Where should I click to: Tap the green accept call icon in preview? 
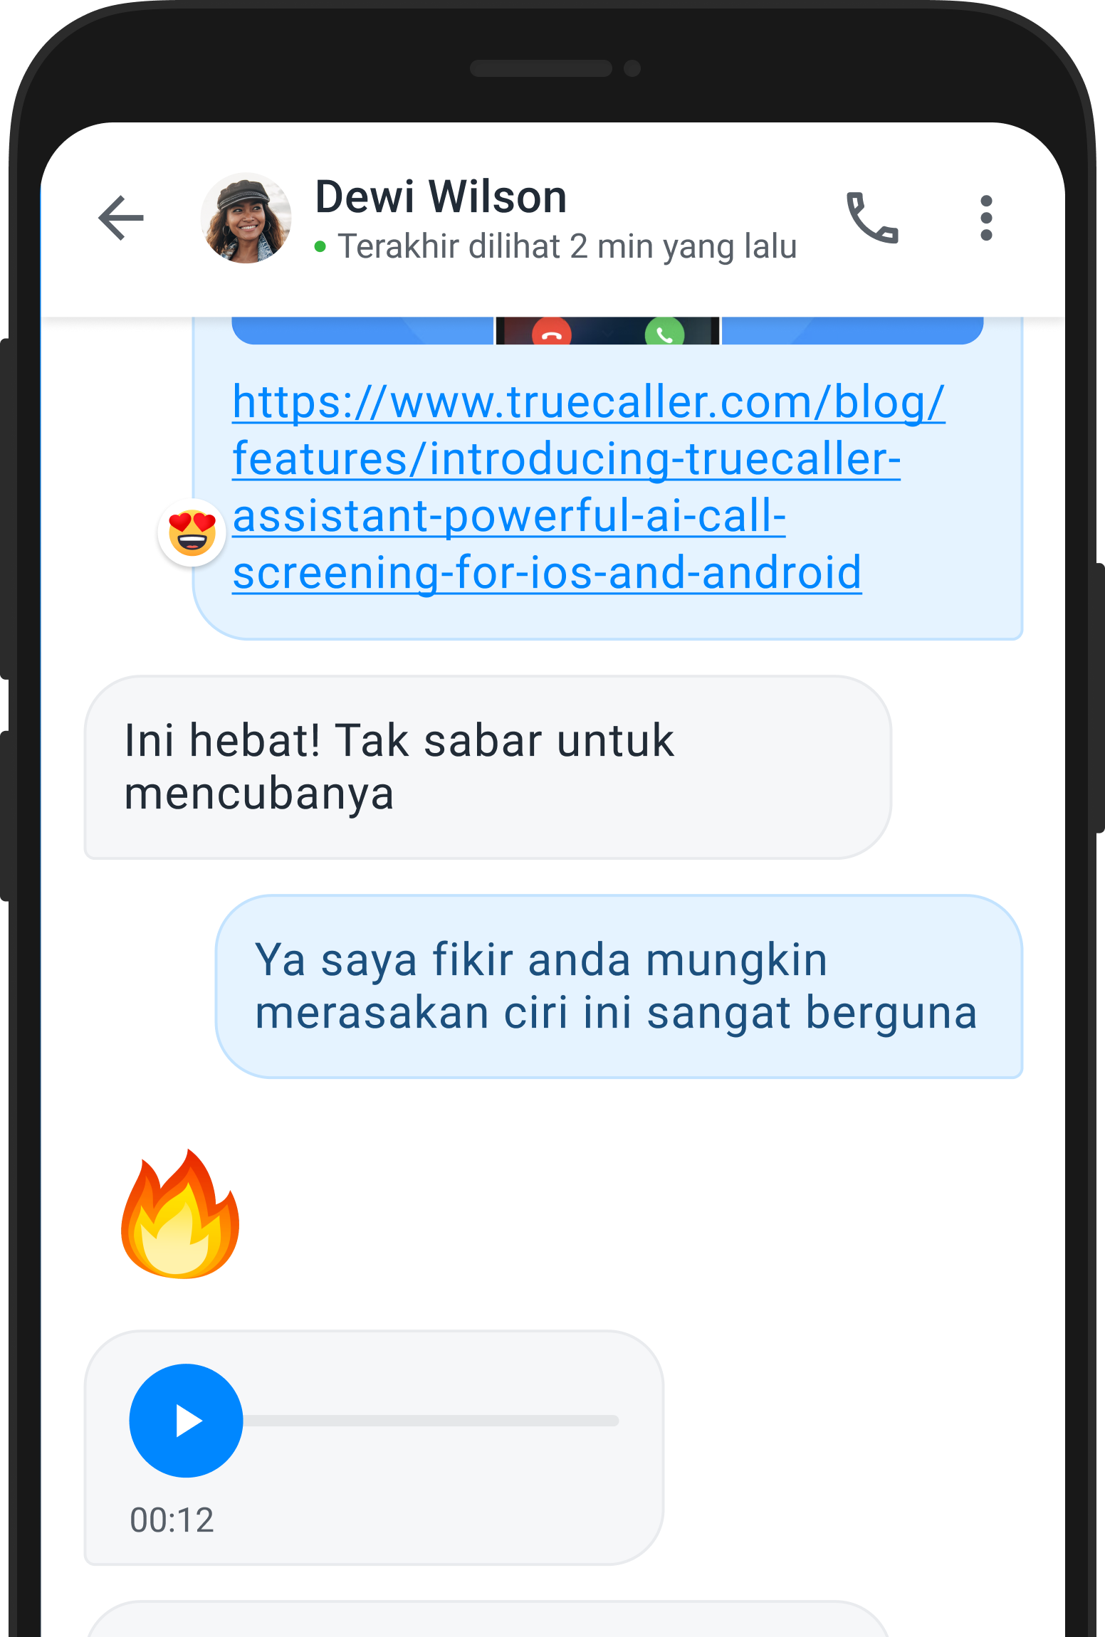pyautogui.click(x=664, y=332)
